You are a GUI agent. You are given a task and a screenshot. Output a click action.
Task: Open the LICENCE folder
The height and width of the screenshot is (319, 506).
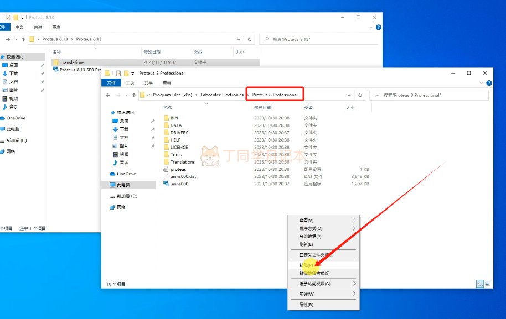(x=179, y=147)
